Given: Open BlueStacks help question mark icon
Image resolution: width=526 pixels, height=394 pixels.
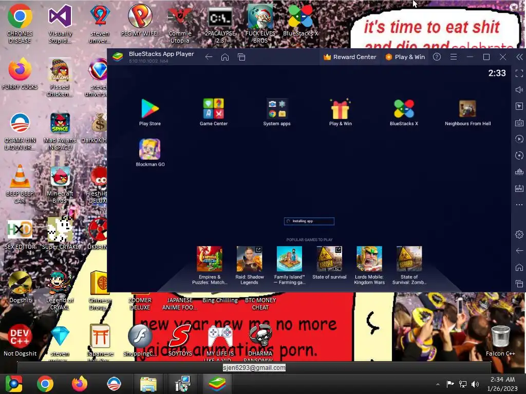Looking at the screenshot, I should point(437,57).
